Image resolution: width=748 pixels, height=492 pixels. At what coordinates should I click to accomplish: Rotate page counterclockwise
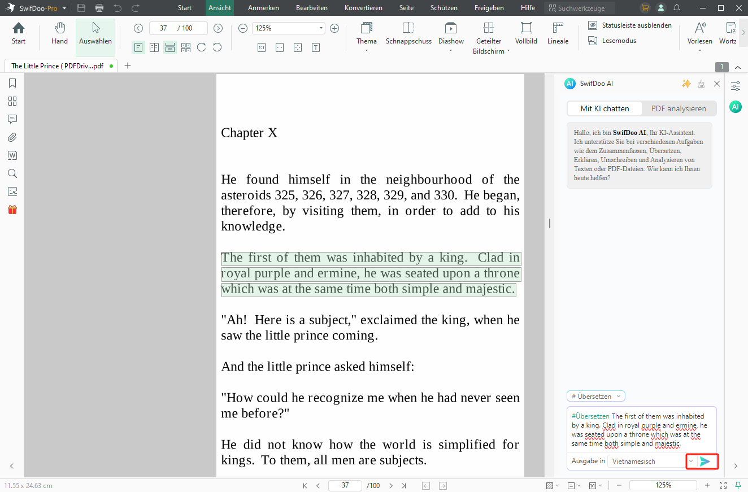click(x=218, y=47)
